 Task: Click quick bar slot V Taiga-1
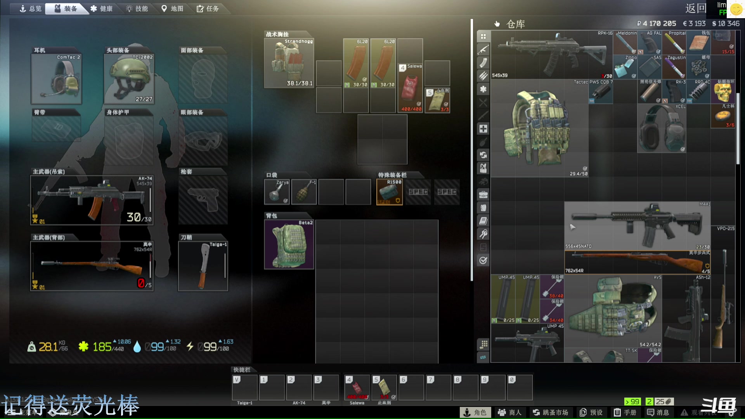click(x=245, y=388)
